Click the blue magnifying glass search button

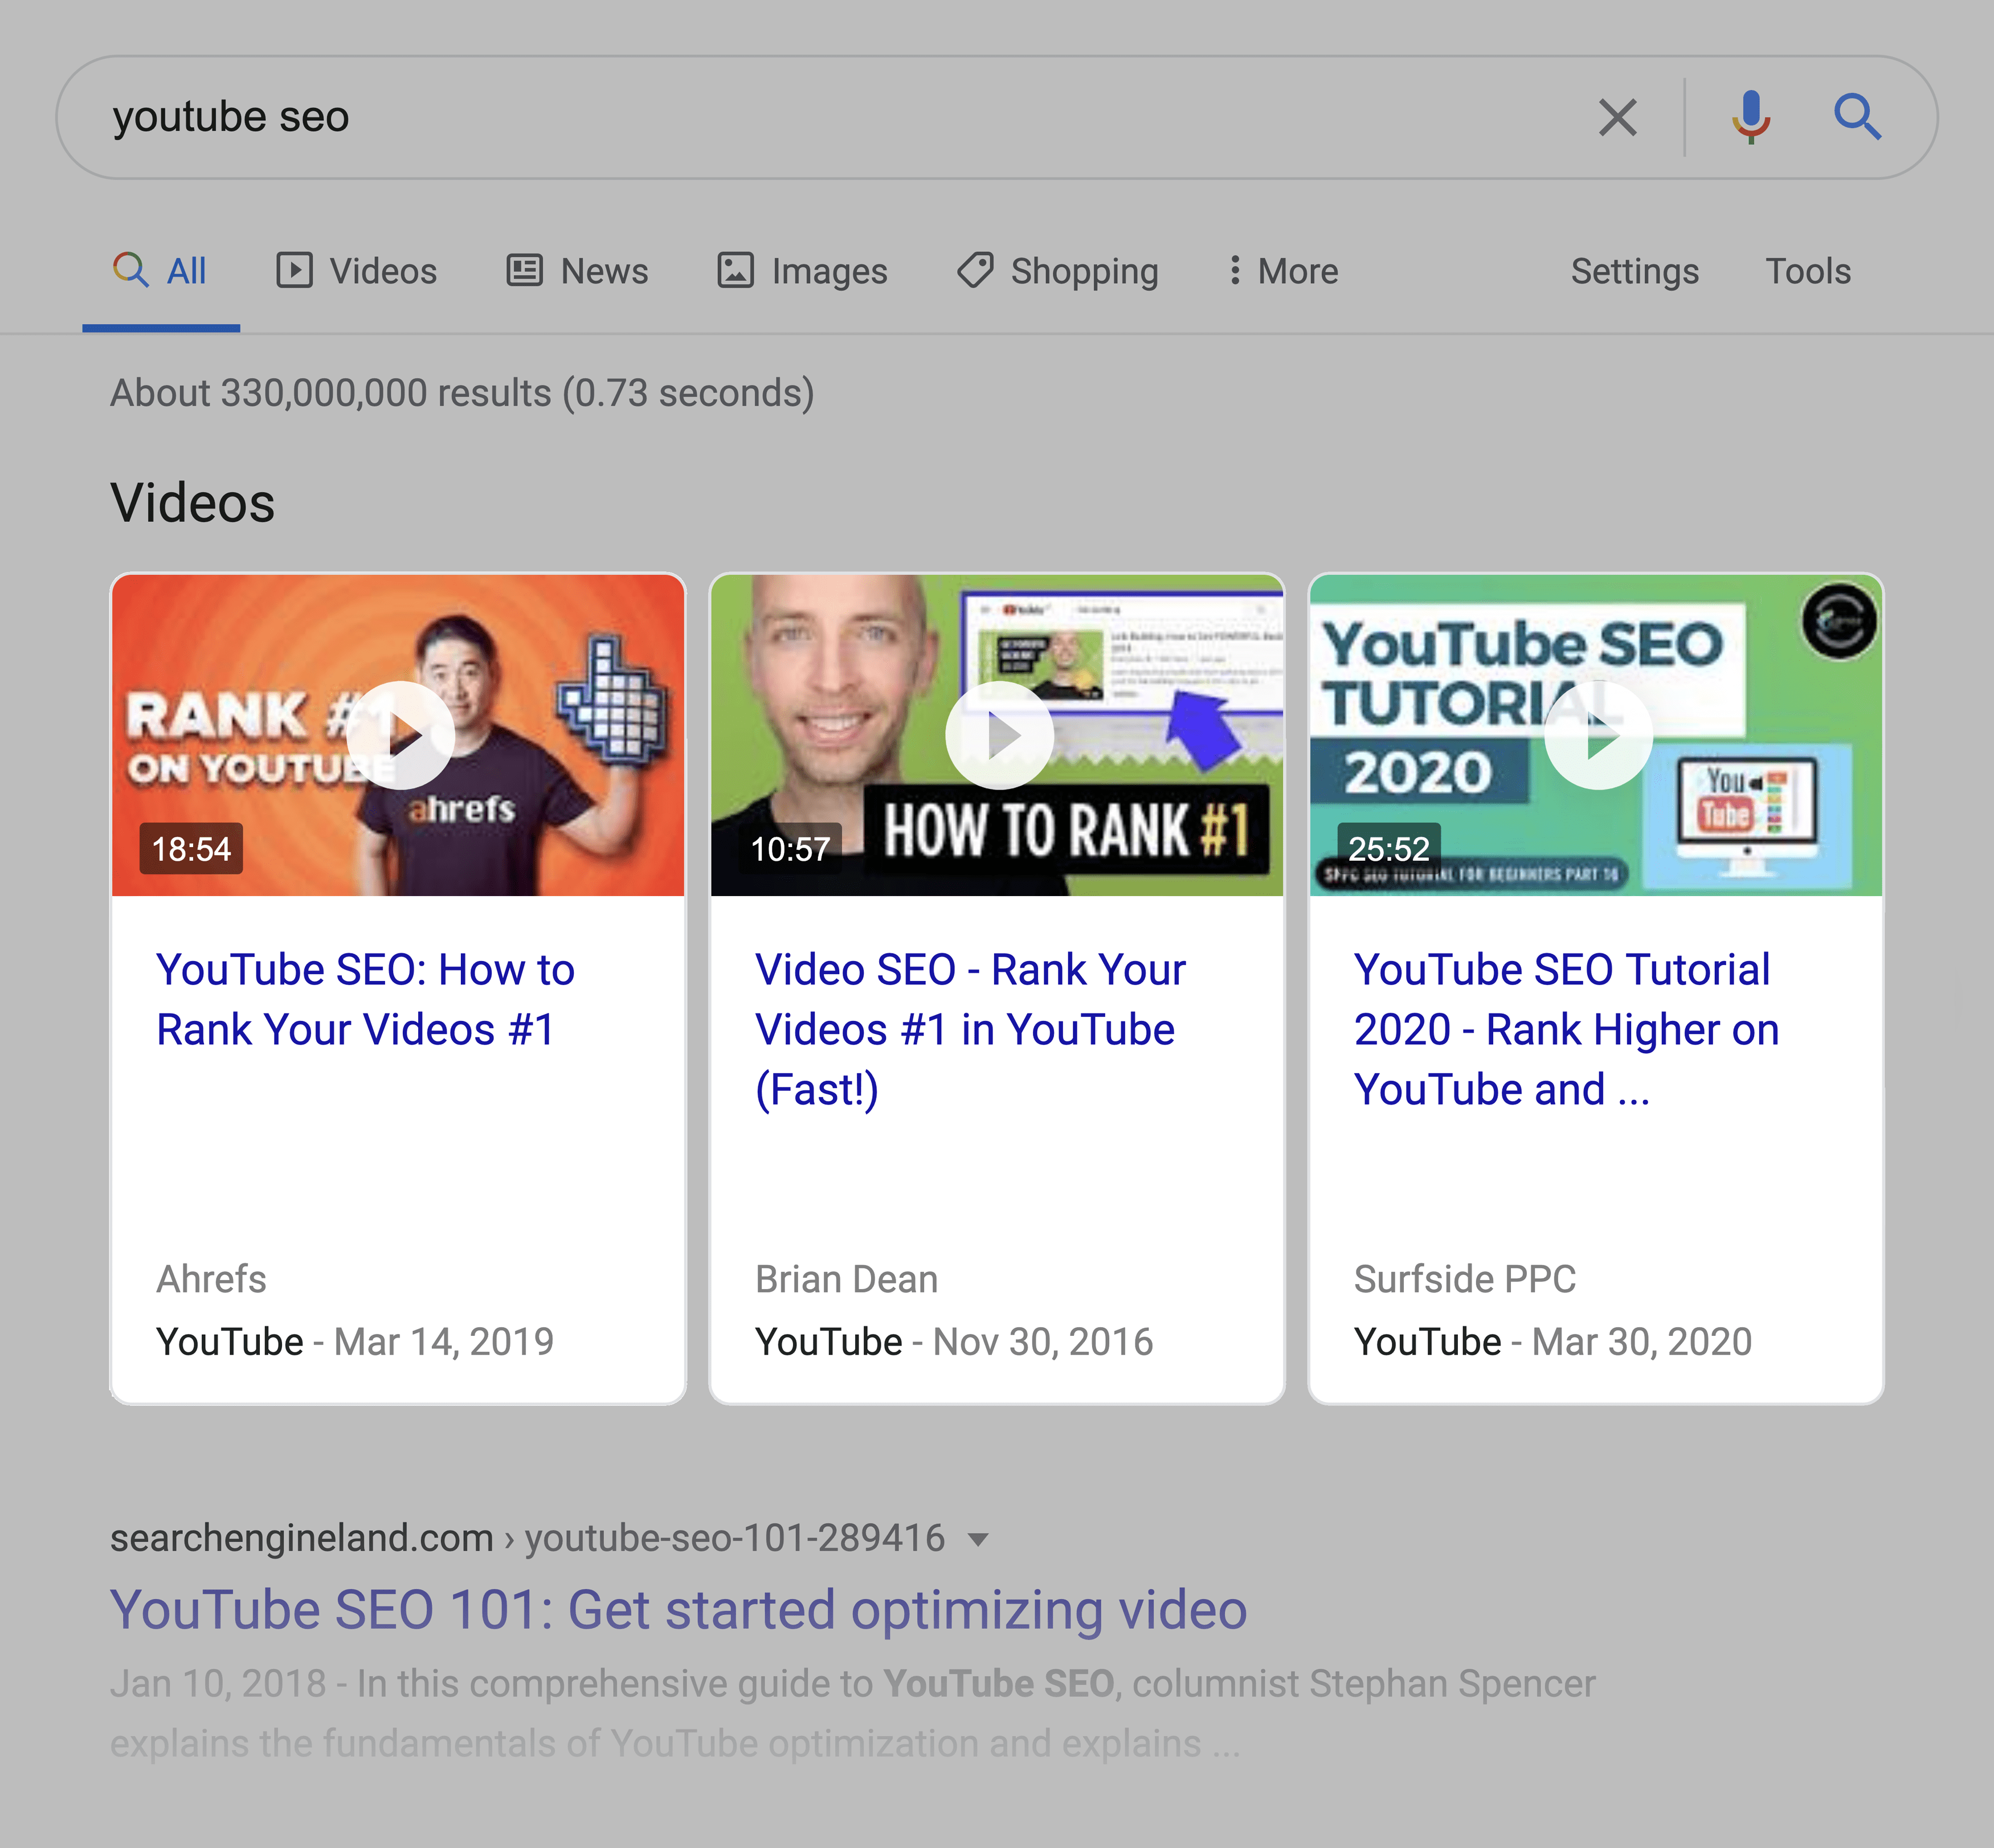click(1857, 117)
